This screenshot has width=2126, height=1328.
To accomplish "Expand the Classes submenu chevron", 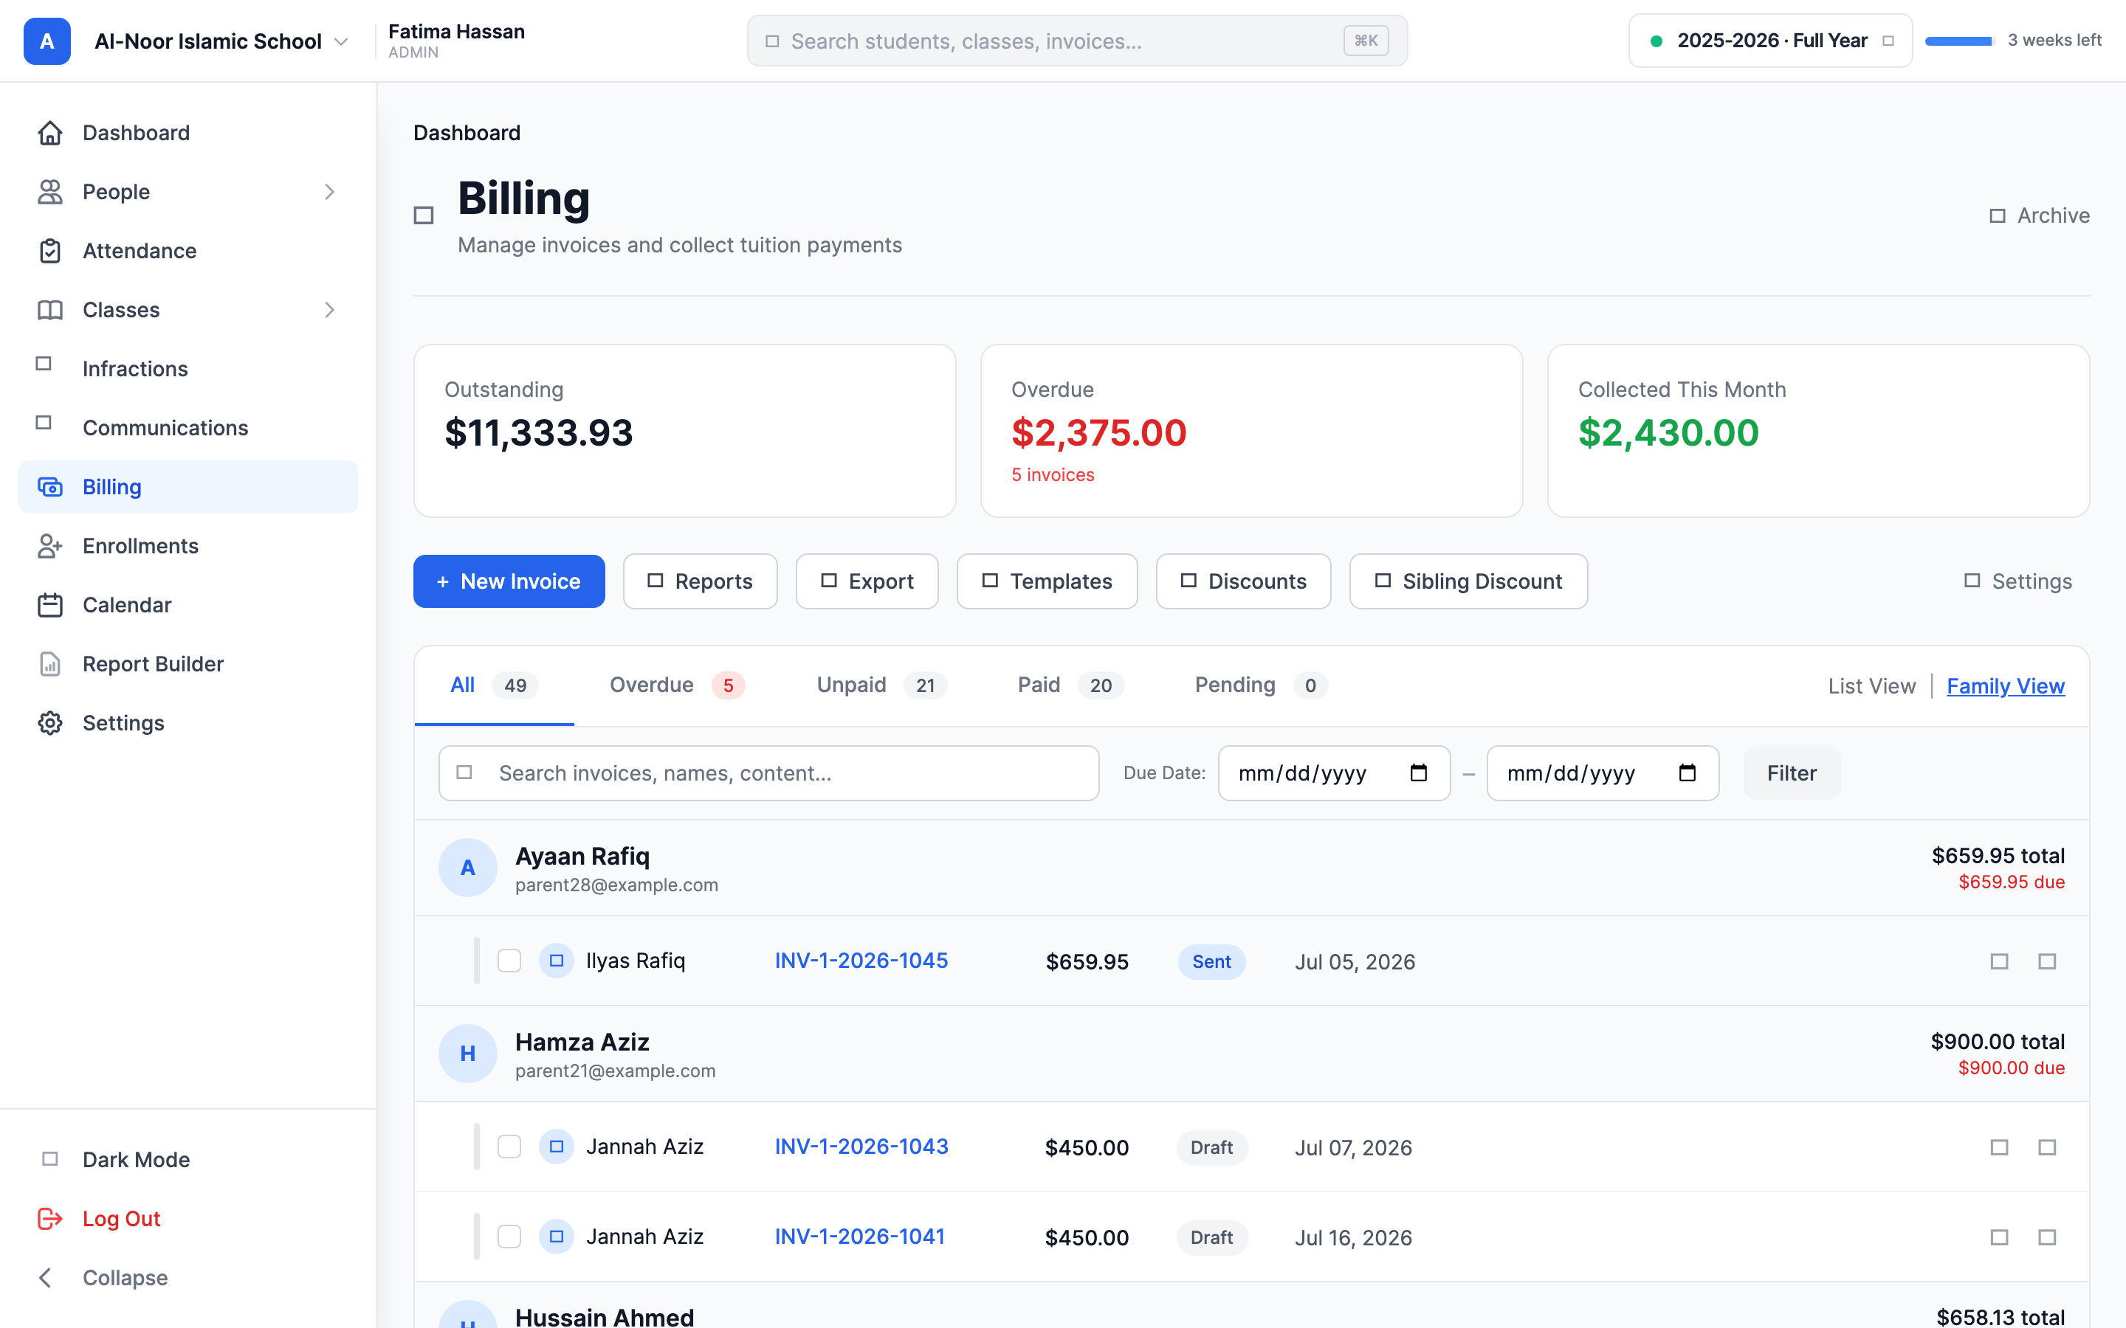I will point(329,309).
